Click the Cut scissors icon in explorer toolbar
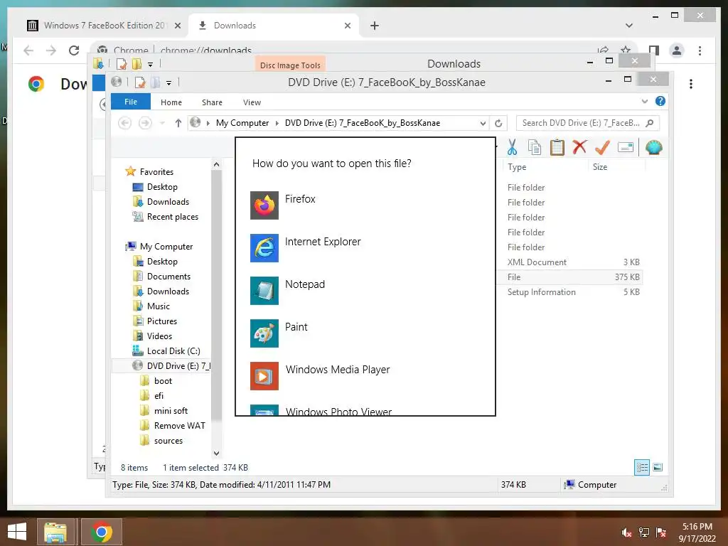The image size is (728, 546). coord(512,147)
